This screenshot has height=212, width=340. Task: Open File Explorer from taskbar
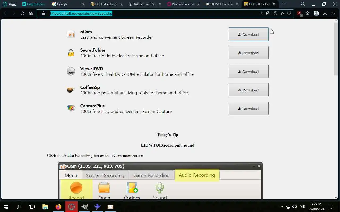tap(45, 207)
